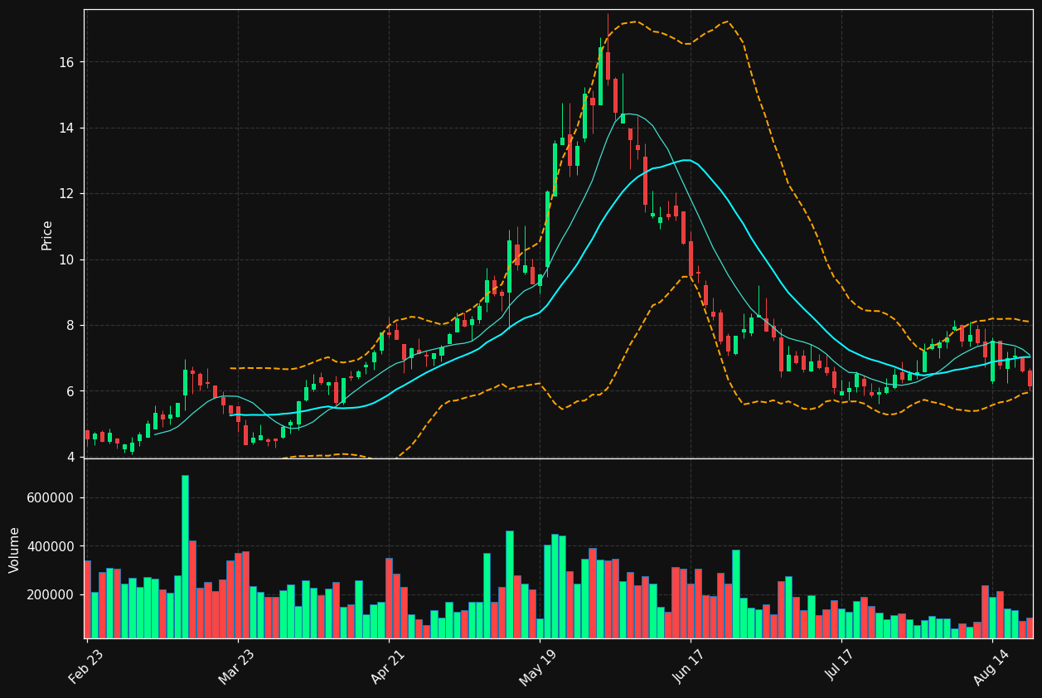Select the "12" price tick label
This screenshot has width=1042, height=698.
click(66, 194)
